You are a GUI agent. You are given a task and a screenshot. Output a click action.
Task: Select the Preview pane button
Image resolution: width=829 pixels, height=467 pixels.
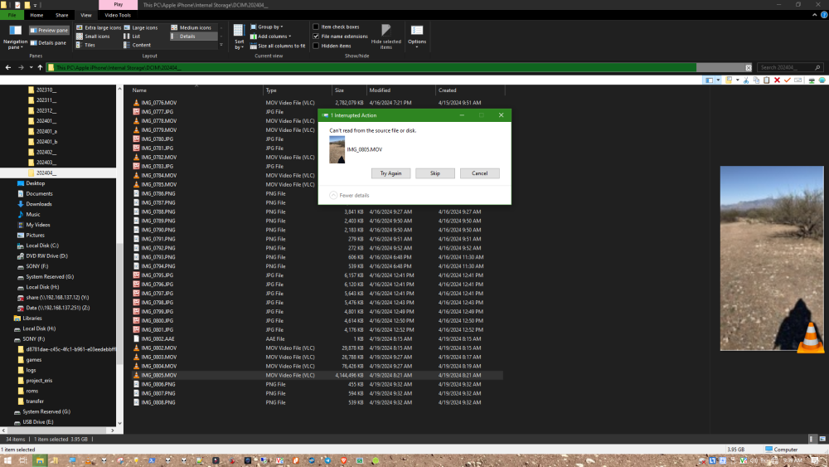50,30
